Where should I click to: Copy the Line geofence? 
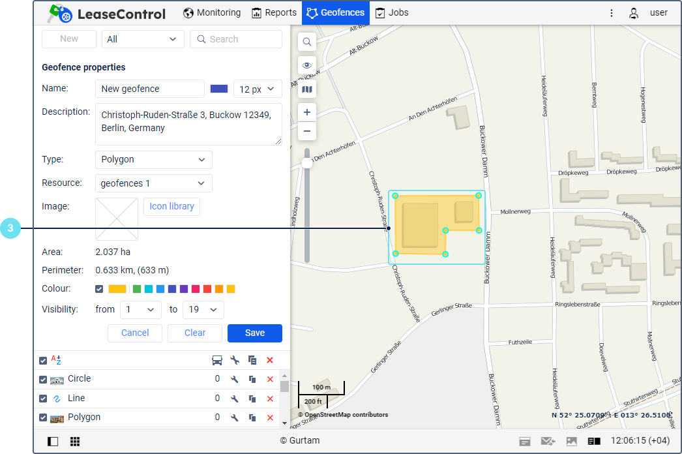pos(252,399)
